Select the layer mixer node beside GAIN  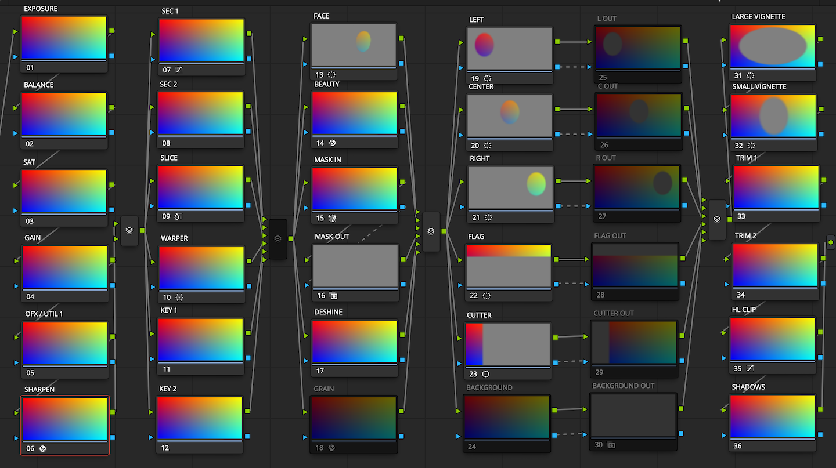click(129, 230)
